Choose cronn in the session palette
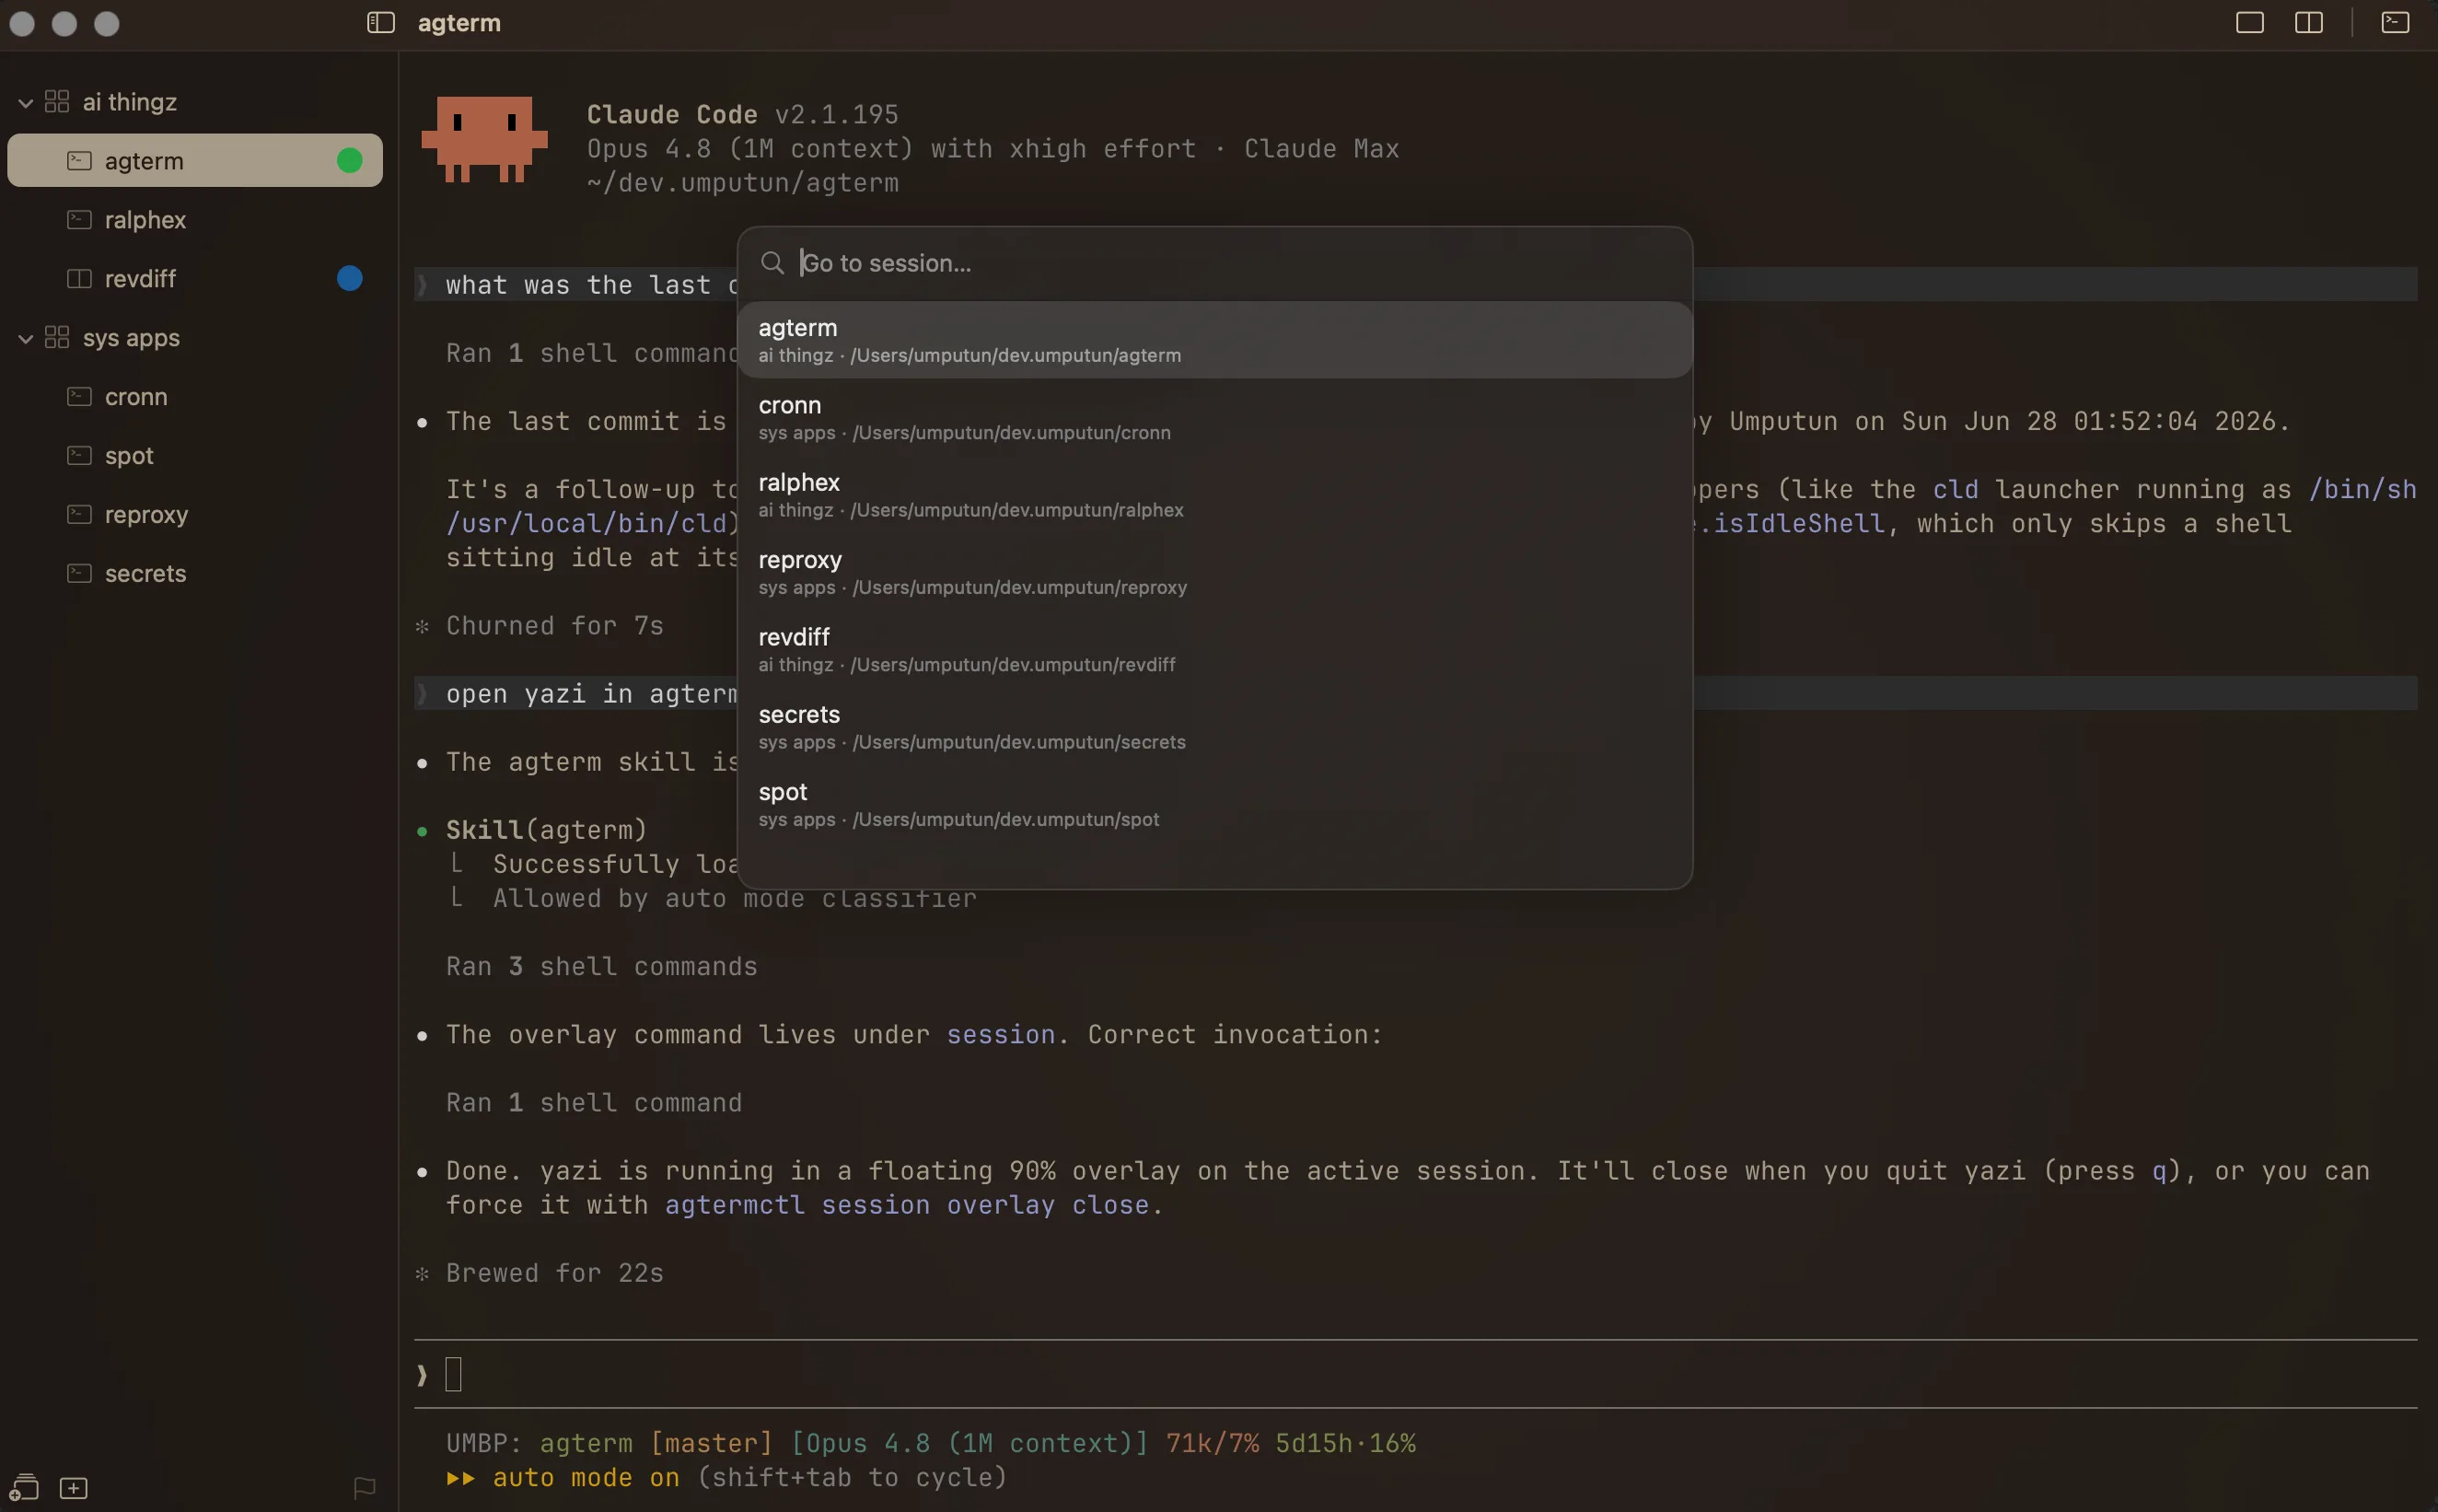Screen dimensions: 2438x1512 click(x=1214, y=417)
